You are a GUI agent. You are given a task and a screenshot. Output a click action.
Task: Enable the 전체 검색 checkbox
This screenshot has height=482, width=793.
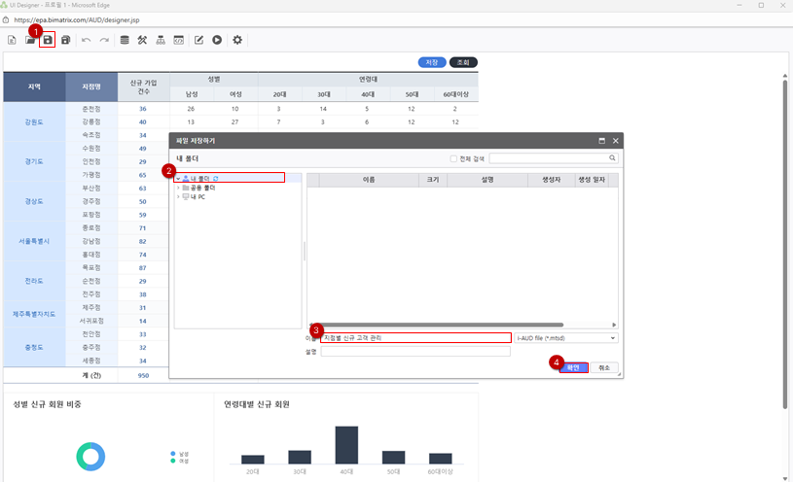point(453,158)
